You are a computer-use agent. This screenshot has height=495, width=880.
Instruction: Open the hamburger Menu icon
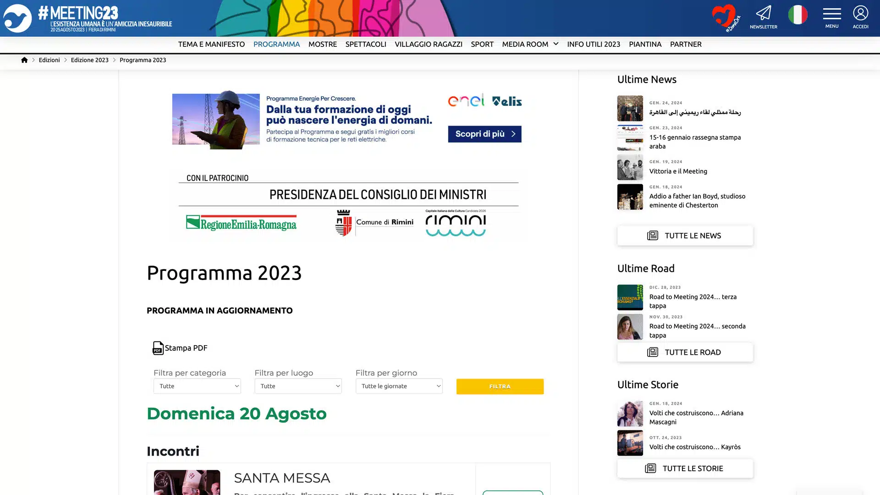pos(832,18)
